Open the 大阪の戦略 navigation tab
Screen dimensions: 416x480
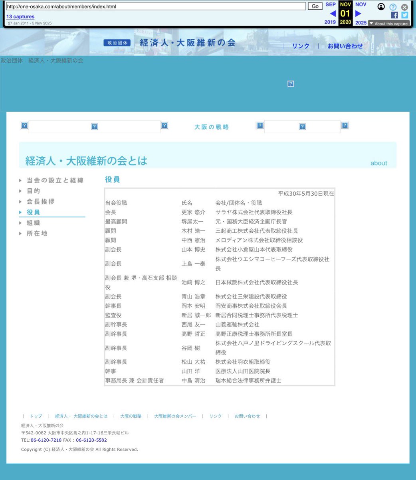pos(212,127)
